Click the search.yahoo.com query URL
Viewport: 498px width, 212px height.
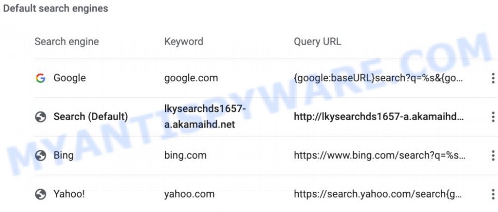pos(378,194)
